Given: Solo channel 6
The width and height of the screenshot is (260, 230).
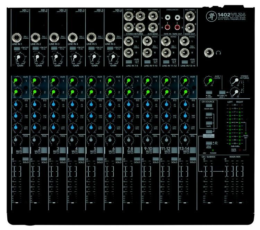Looking at the screenshot, I should (119, 159).
